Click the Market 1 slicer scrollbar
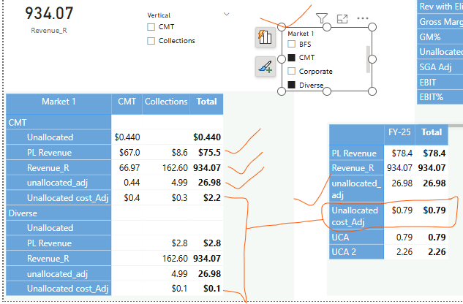The width and height of the screenshot is (463, 304). pos(368,59)
